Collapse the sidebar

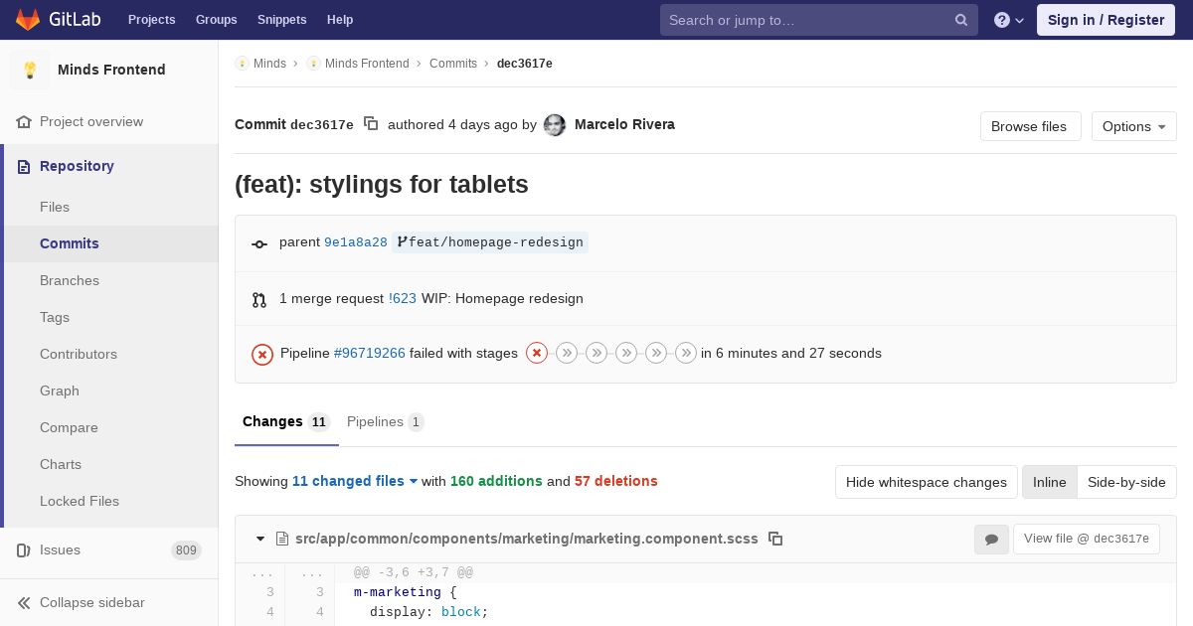pos(91,602)
